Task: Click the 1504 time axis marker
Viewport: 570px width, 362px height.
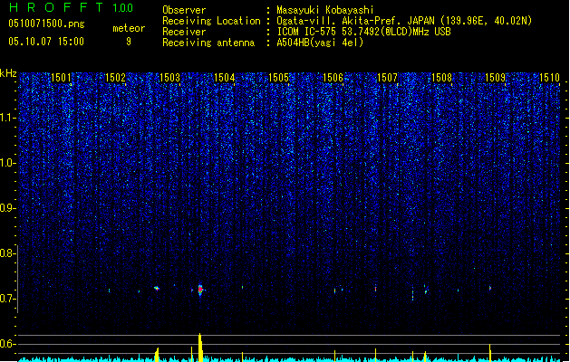Action: point(225,78)
